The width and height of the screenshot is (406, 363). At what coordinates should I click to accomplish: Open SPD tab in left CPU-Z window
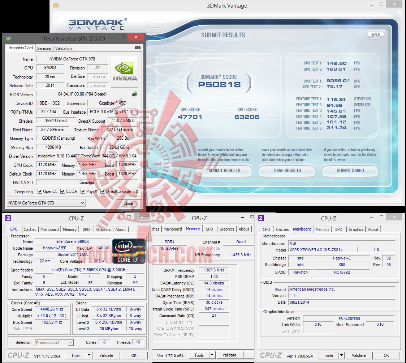(x=86, y=229)
